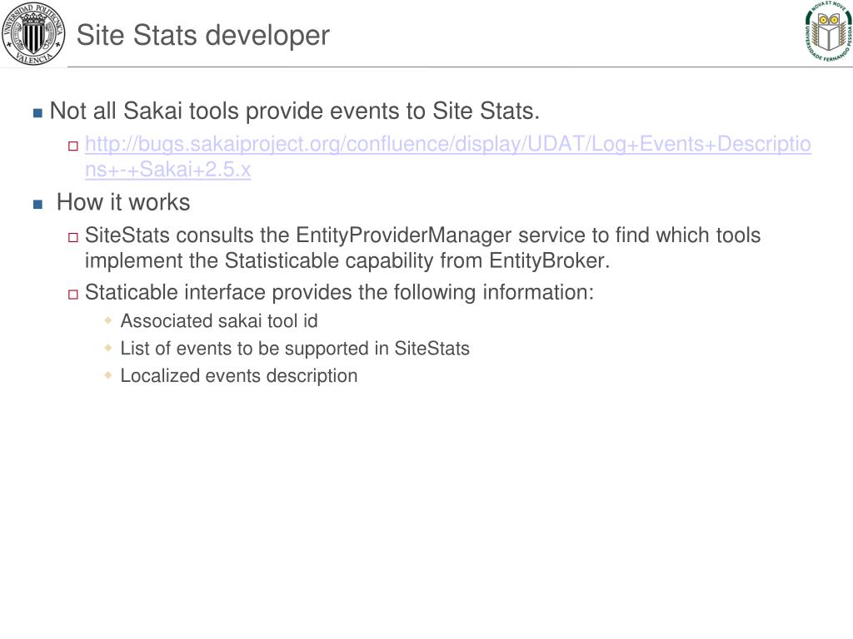Select blue bullet before 'How it works'
The height and width of the screenshot is (639, 853).
[37, 205]
